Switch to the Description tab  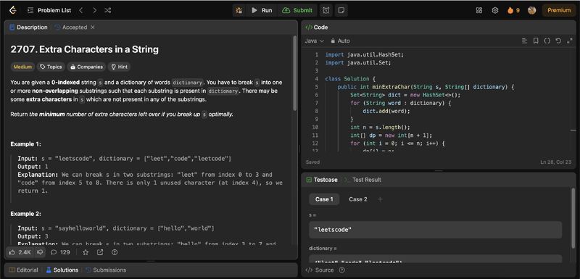[x=28, y=28]
